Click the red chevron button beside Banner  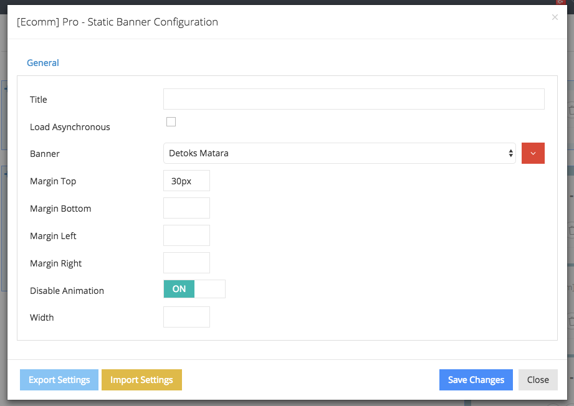coord(533,153)
